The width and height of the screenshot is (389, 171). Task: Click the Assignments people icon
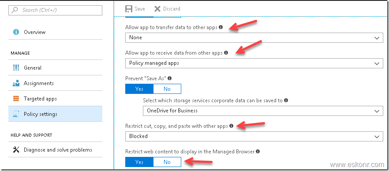16,83
